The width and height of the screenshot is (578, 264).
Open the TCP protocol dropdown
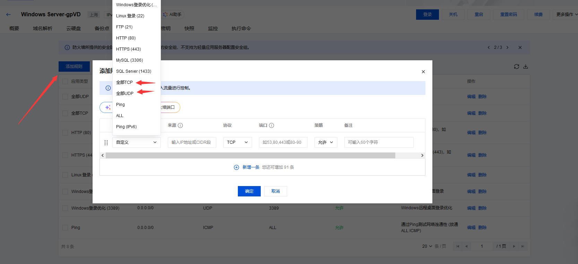238,142
